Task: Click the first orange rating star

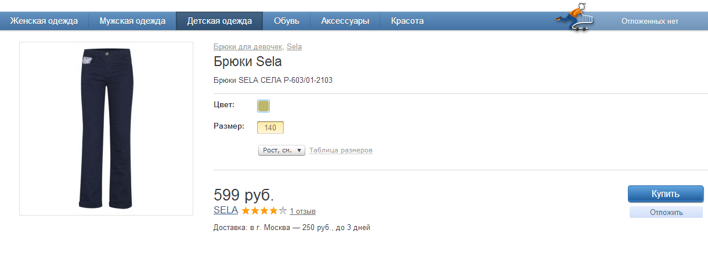Action: (246, 211)
